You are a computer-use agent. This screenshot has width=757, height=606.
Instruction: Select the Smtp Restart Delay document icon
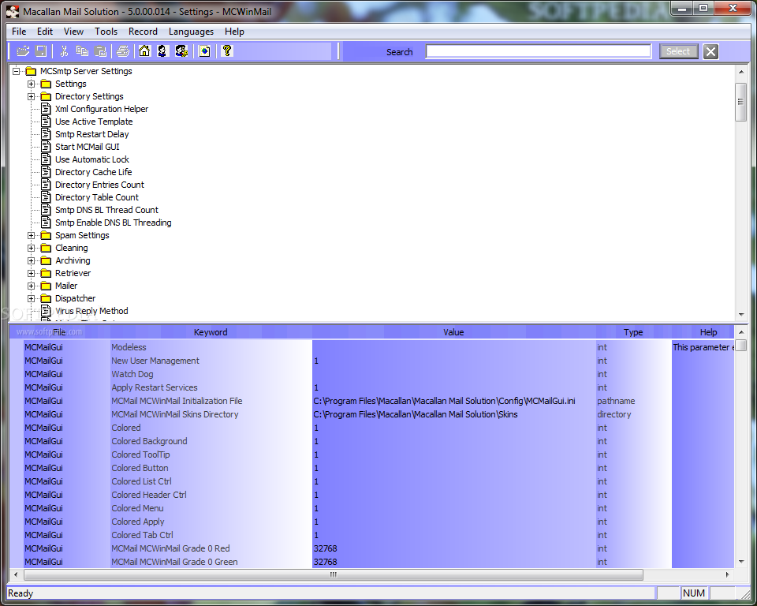46,134
